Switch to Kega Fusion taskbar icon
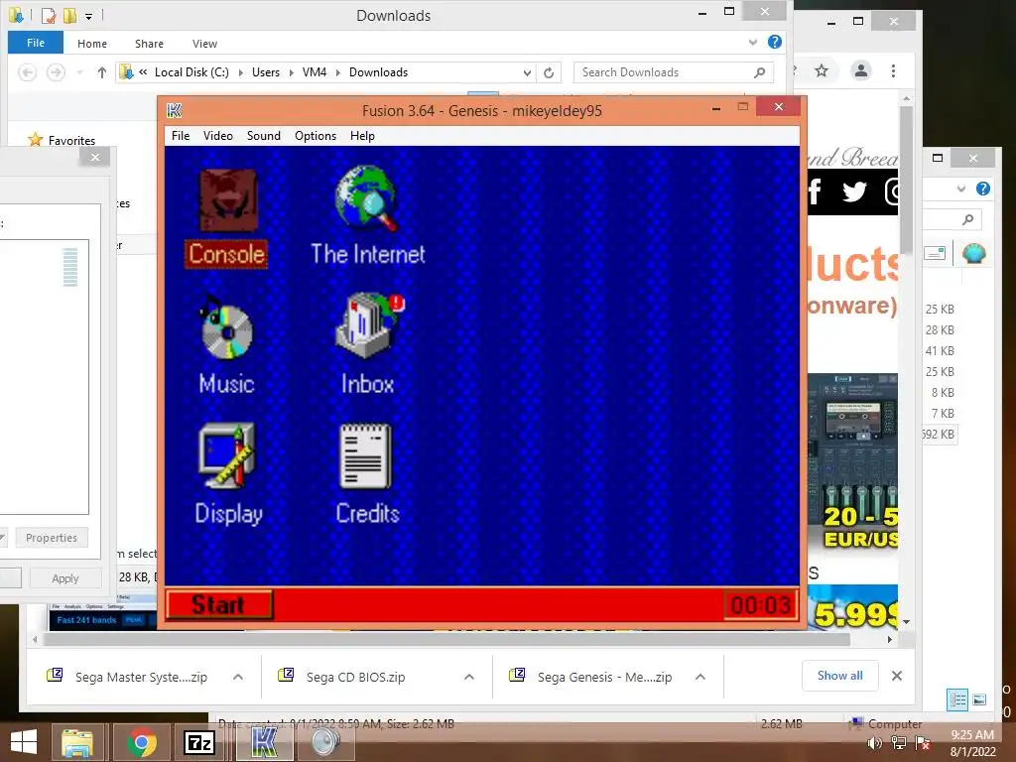 point(264,742)
